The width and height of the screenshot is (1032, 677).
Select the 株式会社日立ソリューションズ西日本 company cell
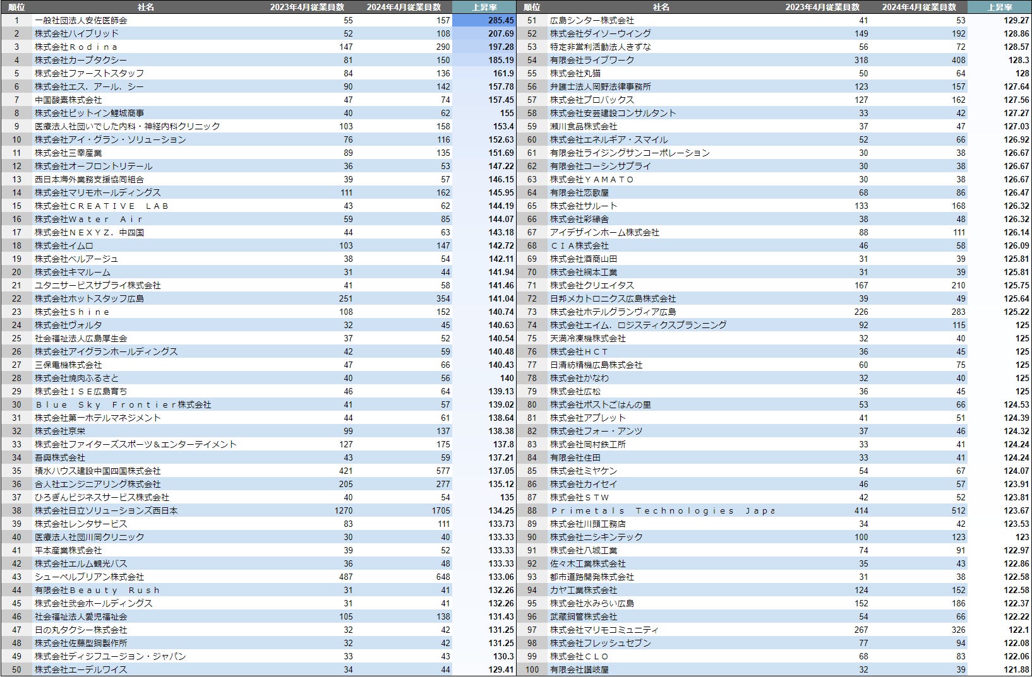[x=106, y=510]
